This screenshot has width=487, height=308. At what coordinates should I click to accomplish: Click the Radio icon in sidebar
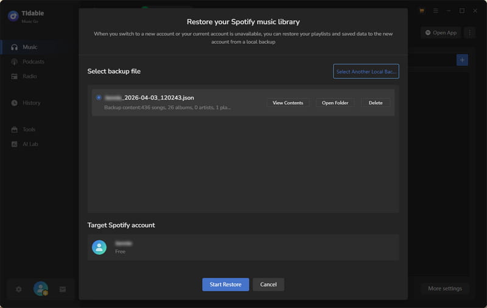[14, 76]
